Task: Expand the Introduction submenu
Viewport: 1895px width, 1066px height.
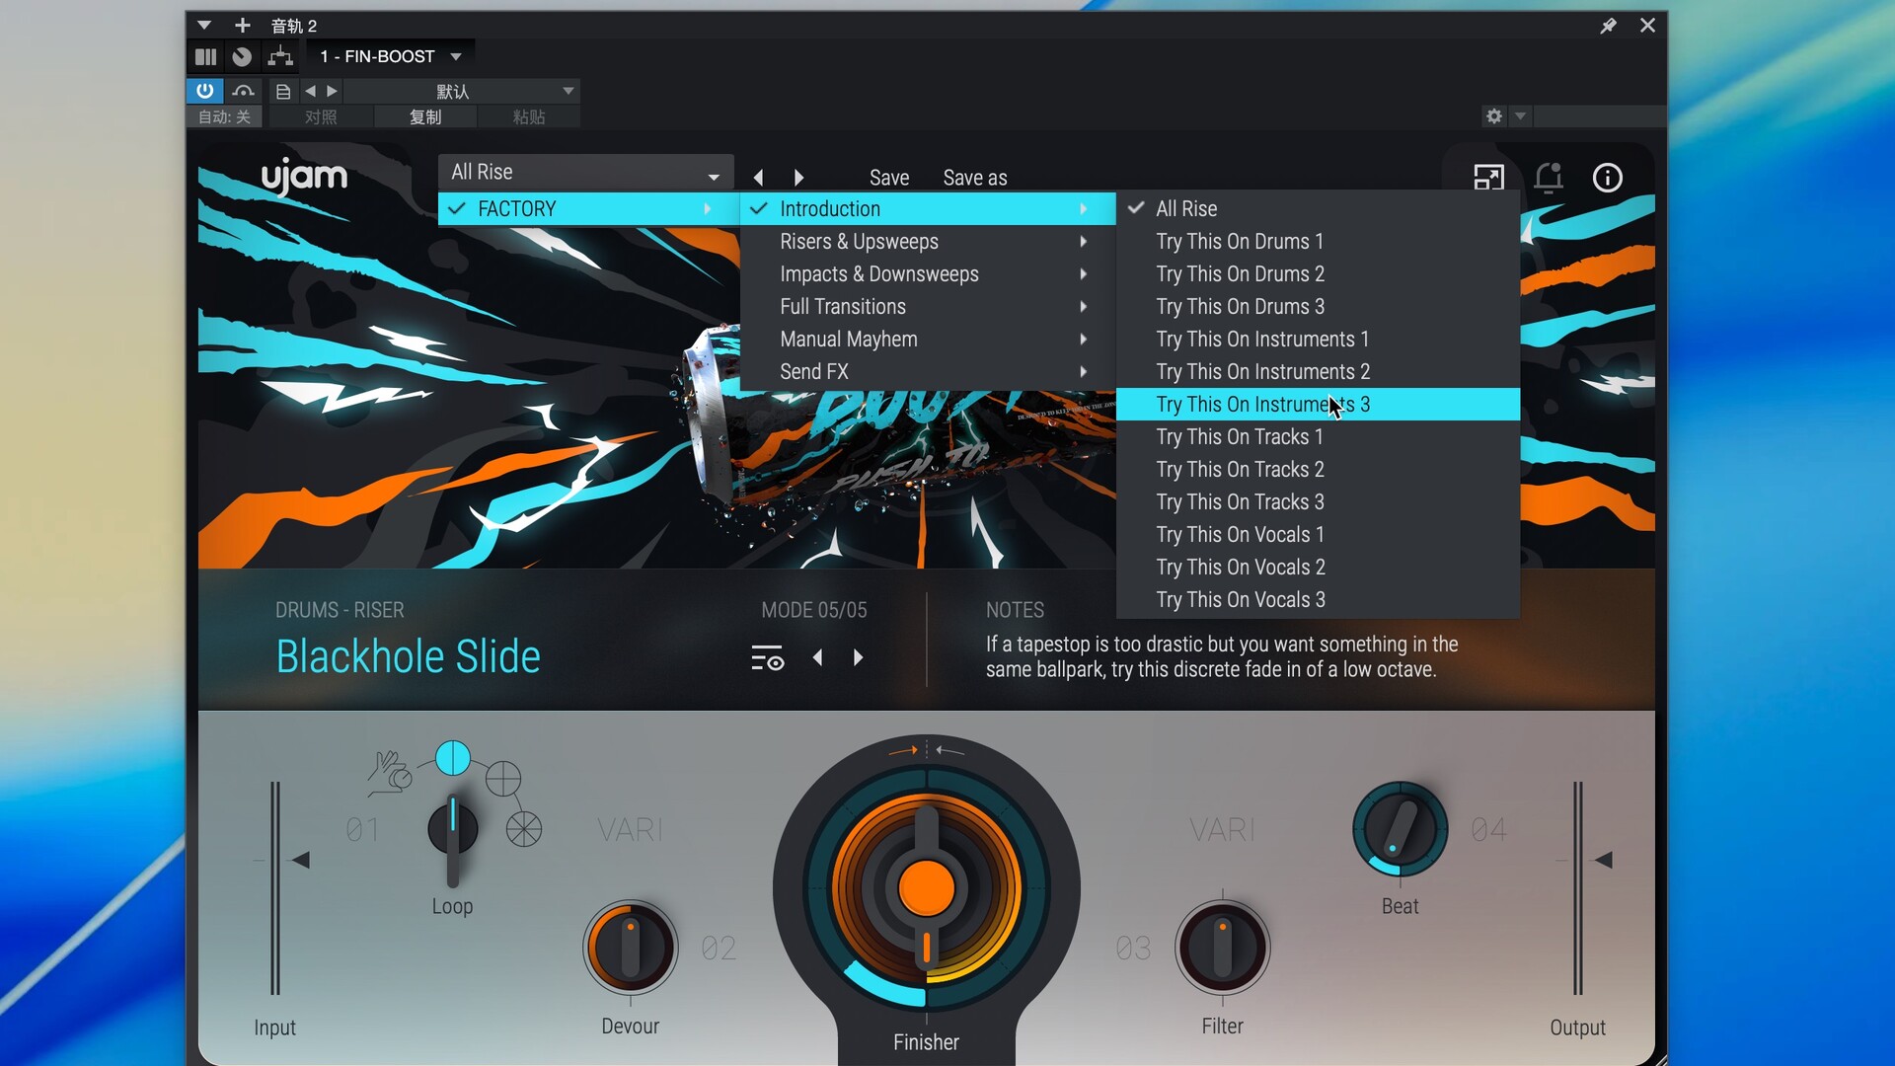Action: pos(927,208)
